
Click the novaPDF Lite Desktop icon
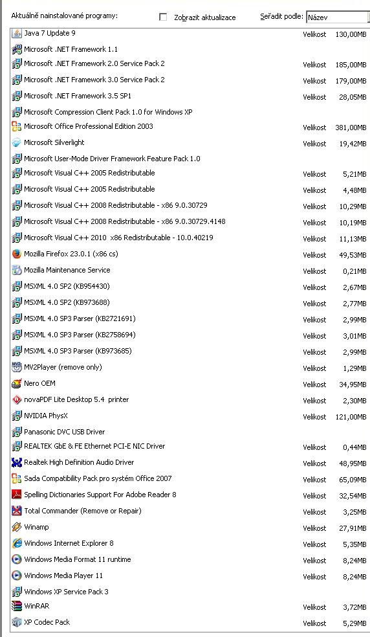16,400
